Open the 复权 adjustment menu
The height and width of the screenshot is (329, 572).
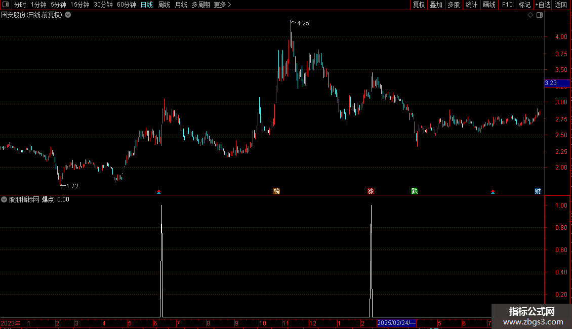coord(419,5)
